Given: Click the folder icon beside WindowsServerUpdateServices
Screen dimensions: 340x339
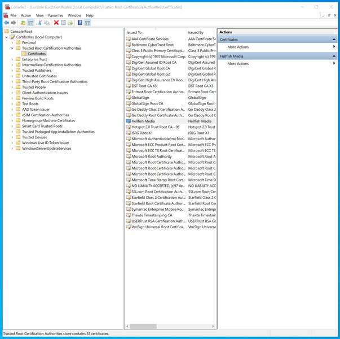Looking at the screenshot, I should [19, 148].
